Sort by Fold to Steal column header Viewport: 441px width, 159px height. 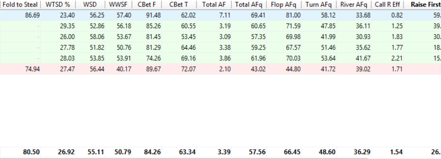point(20,4)
